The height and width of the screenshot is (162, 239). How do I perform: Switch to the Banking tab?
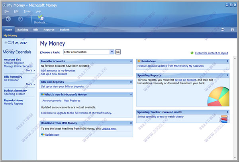click(23, 30)
